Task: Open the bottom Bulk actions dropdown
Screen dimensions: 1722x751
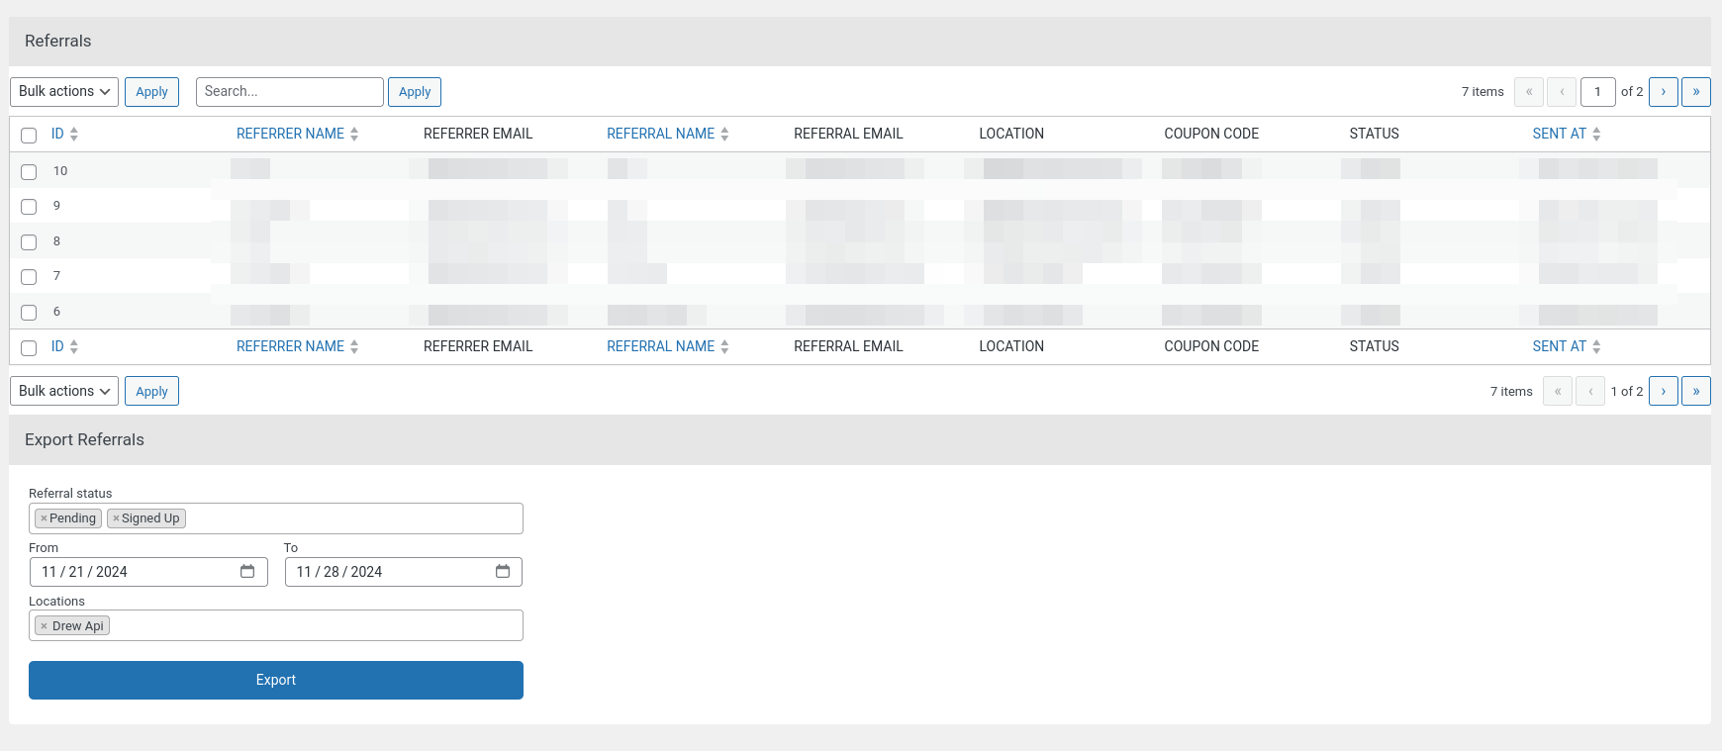Action: [x=64, y=392]
